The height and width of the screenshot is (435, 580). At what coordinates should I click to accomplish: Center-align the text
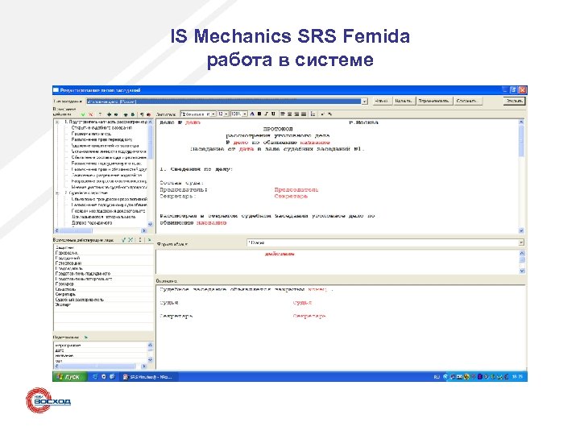pos(290,114)
